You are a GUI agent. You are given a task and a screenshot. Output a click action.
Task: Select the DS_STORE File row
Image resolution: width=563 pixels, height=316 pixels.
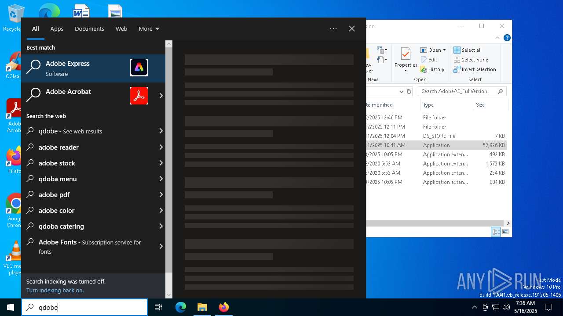click(436, 136)
